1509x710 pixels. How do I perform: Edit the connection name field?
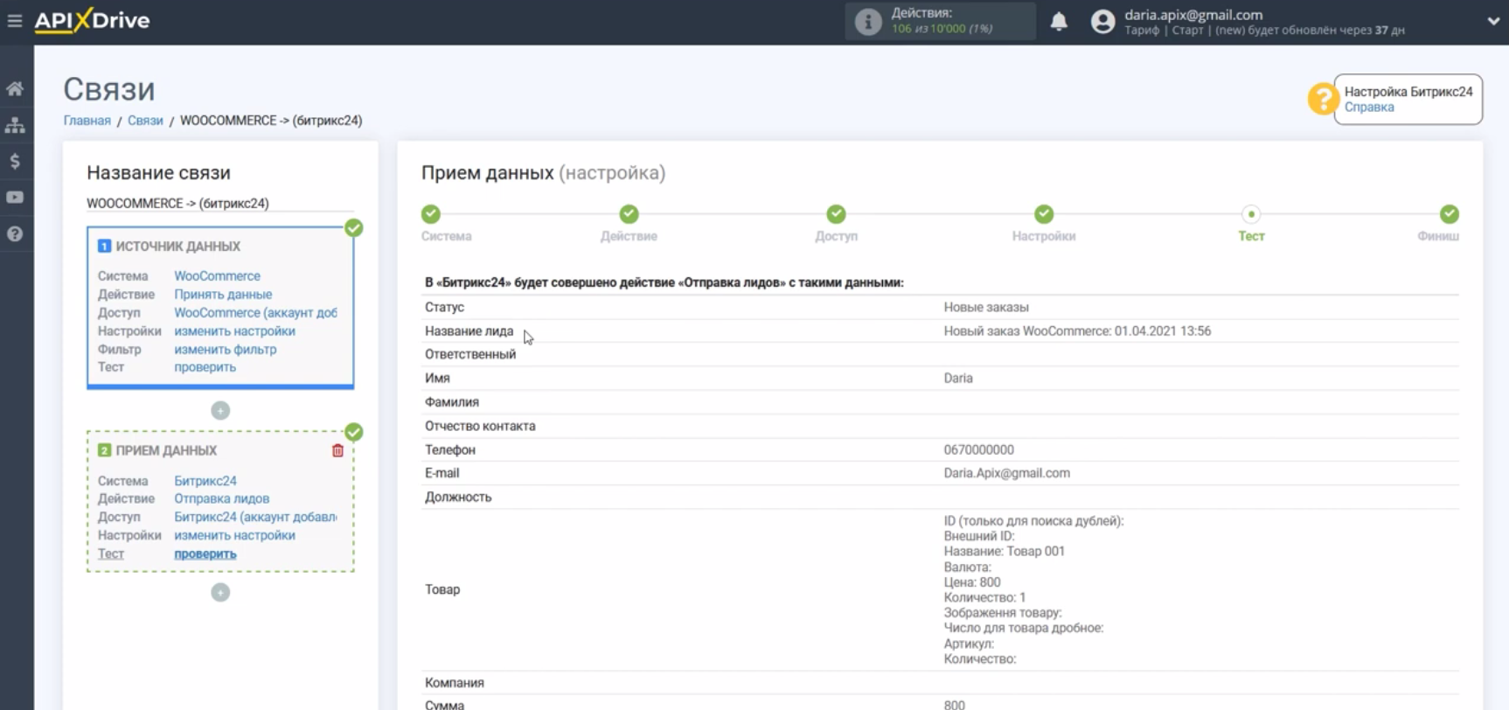click(x=220, y=203)
